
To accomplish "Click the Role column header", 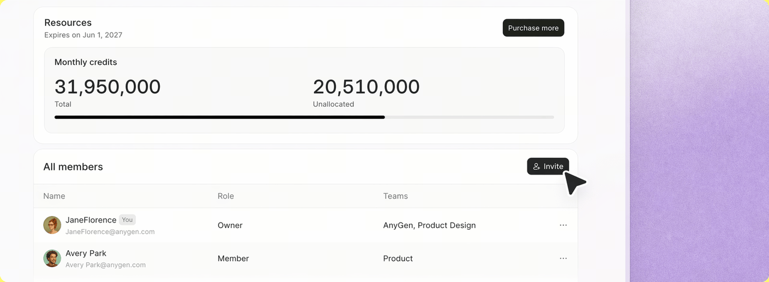I will click(226, 196).
